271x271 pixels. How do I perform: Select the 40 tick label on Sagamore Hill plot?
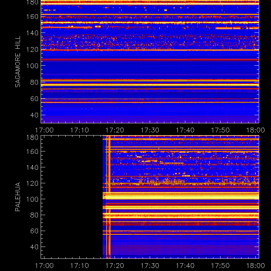(x=34, y=115)
